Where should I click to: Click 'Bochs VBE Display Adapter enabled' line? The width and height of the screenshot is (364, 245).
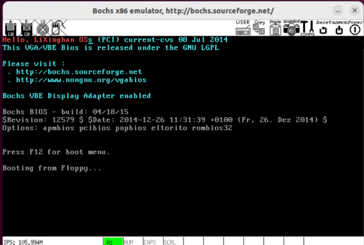[77, 96]
